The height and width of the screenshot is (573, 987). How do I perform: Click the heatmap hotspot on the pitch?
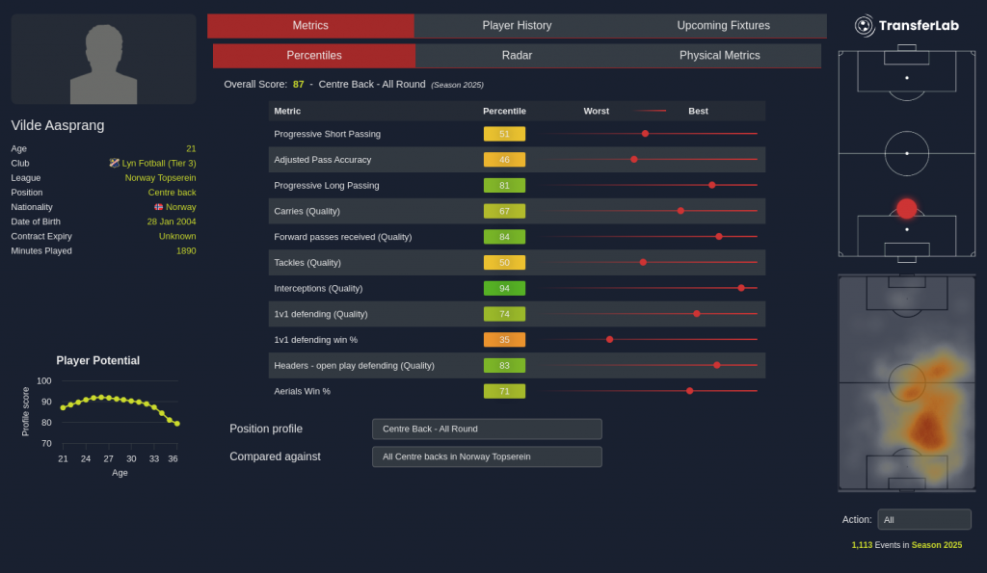927,426
